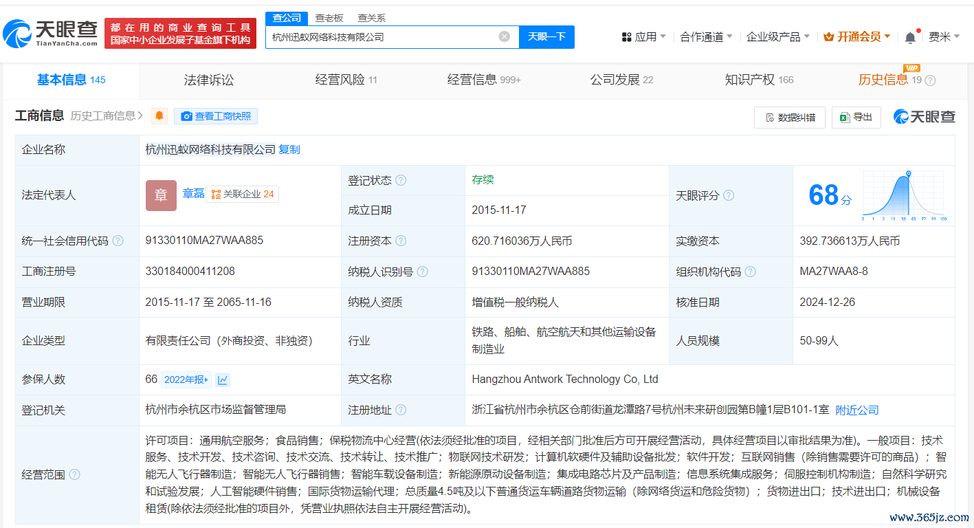This screenshot has width=974, height=528.
Task: Click the help icon next to 注册地址
Action: (401, 410)
